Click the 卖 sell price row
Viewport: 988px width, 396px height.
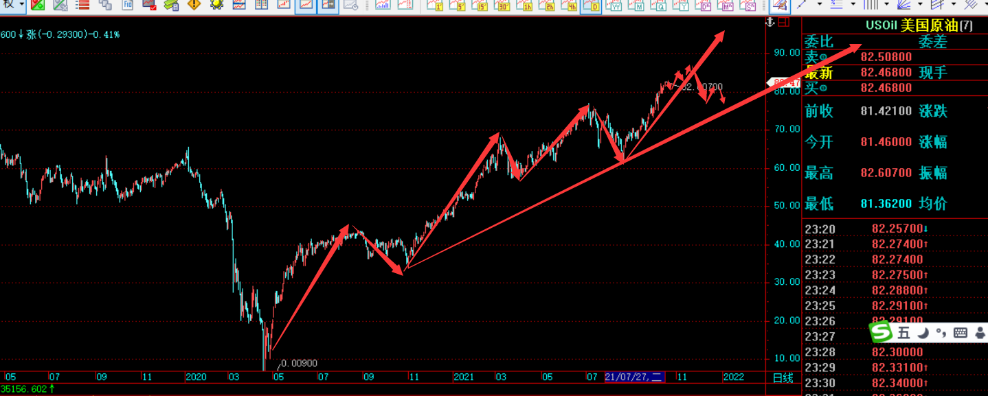tap(893, 57)
